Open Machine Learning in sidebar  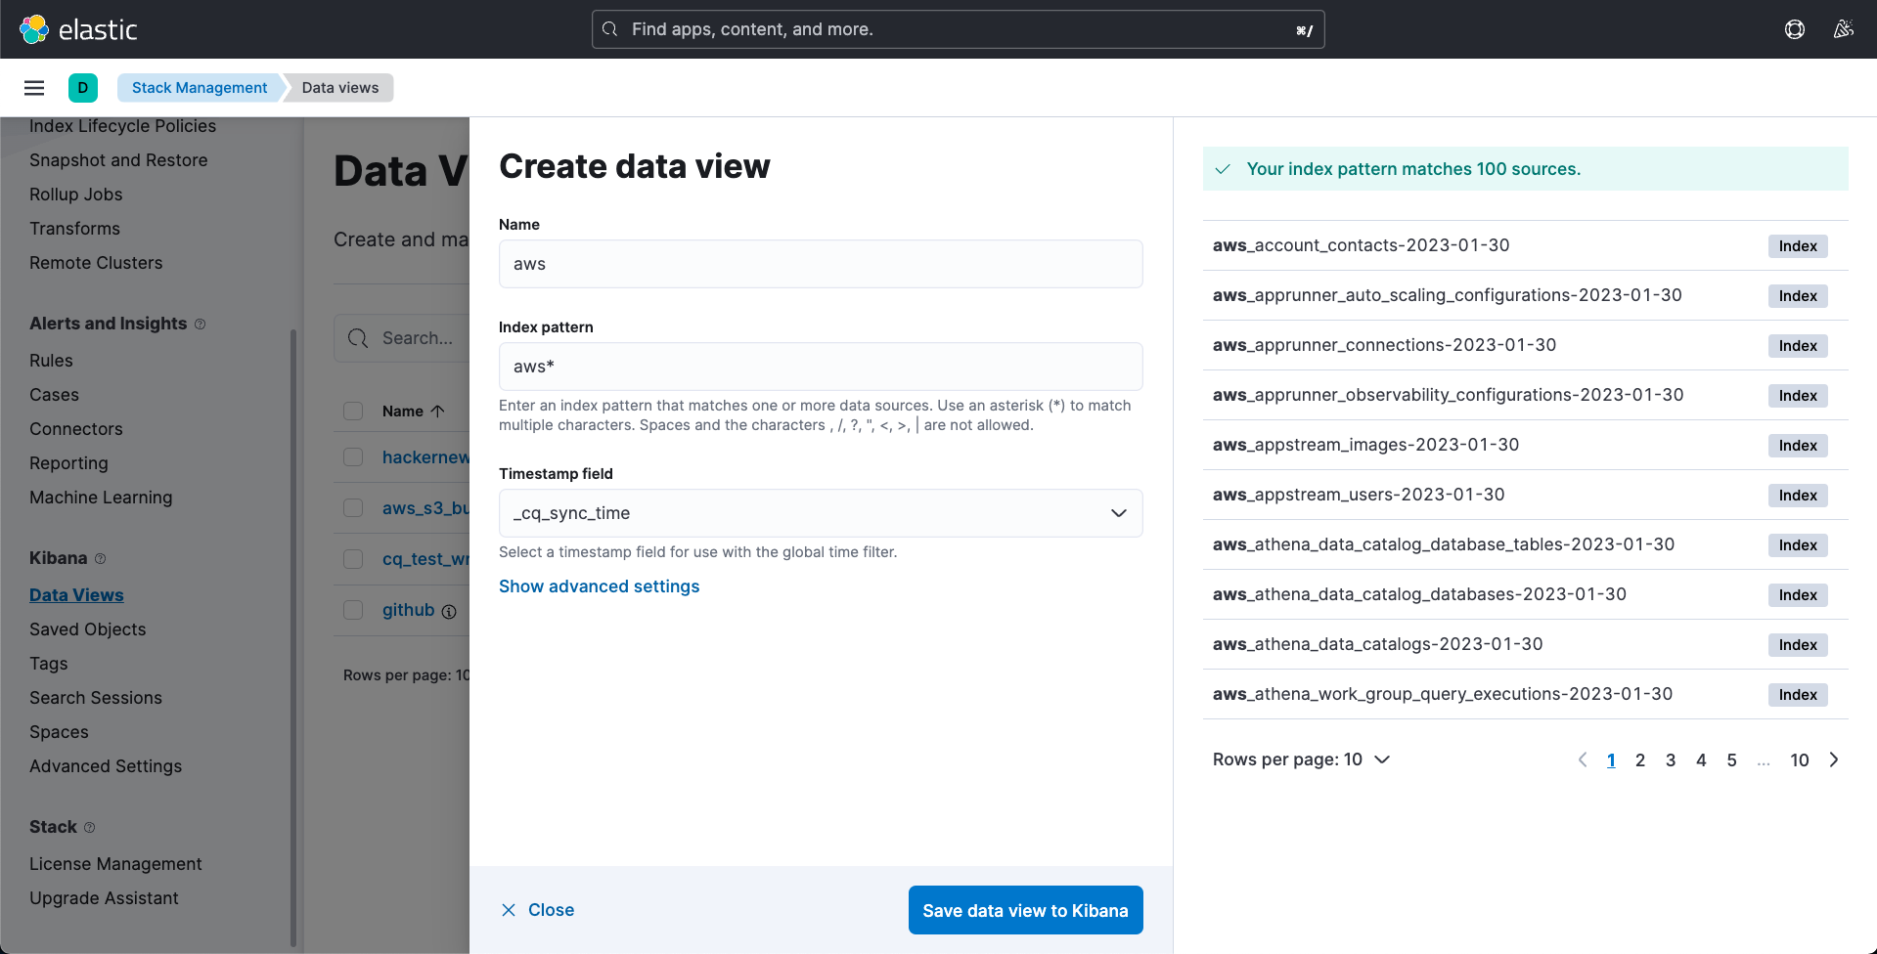coord(101,498)
